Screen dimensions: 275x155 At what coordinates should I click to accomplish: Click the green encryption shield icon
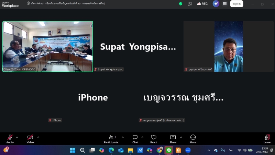pos(180,4)
